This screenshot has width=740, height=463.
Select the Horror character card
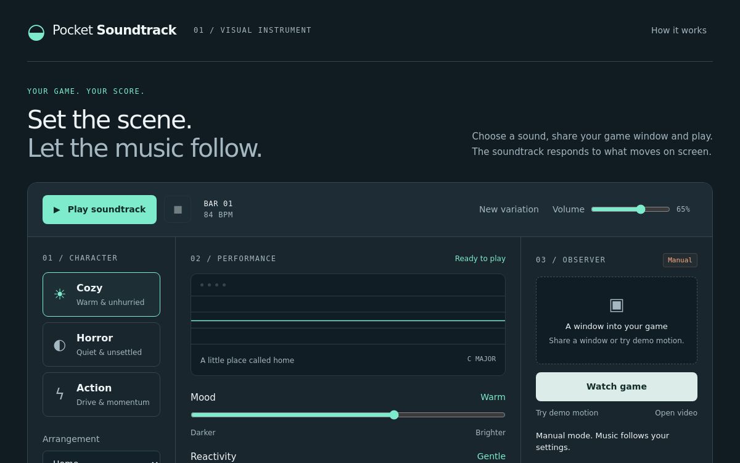101,344
